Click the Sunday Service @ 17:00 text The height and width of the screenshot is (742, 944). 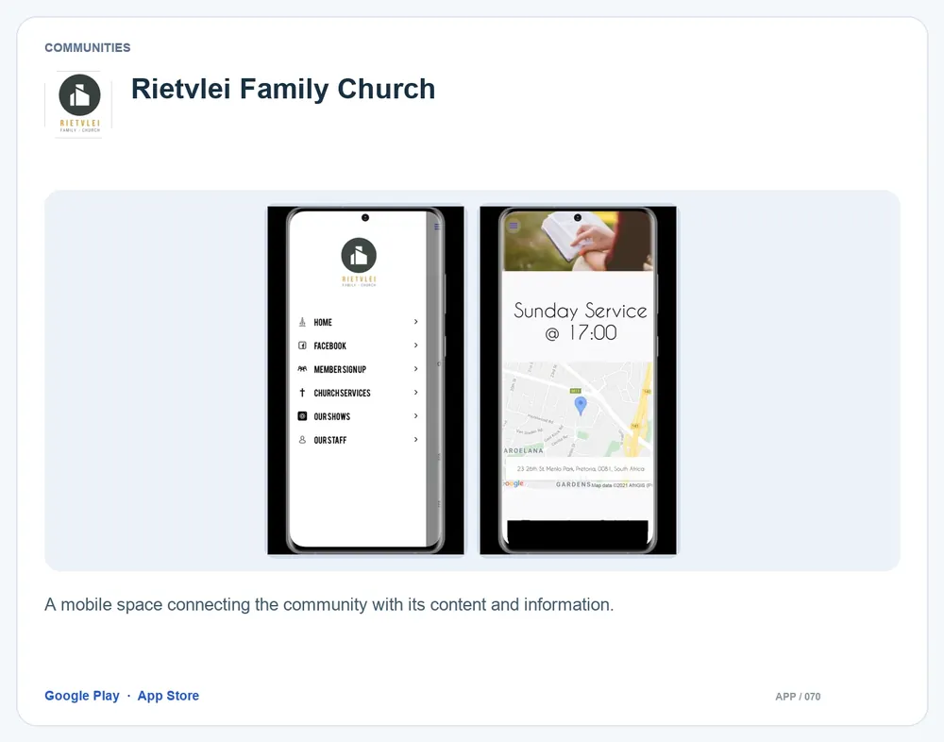tap(580, 322)
